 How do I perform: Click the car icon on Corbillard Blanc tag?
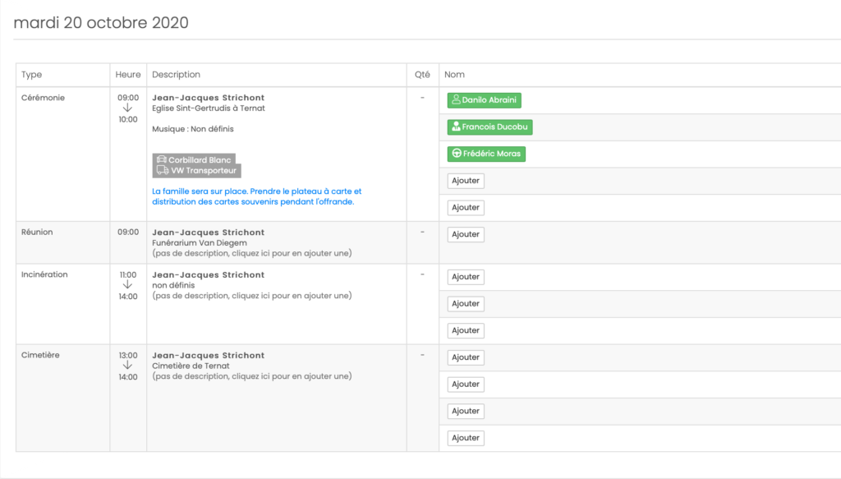162,160
